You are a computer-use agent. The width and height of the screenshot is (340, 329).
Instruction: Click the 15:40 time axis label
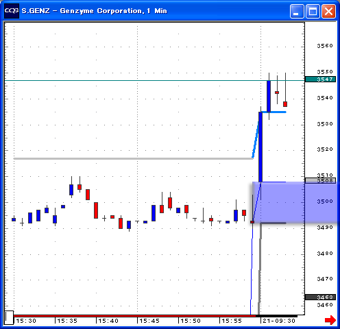pyautogui.click(x=108, y=321)
